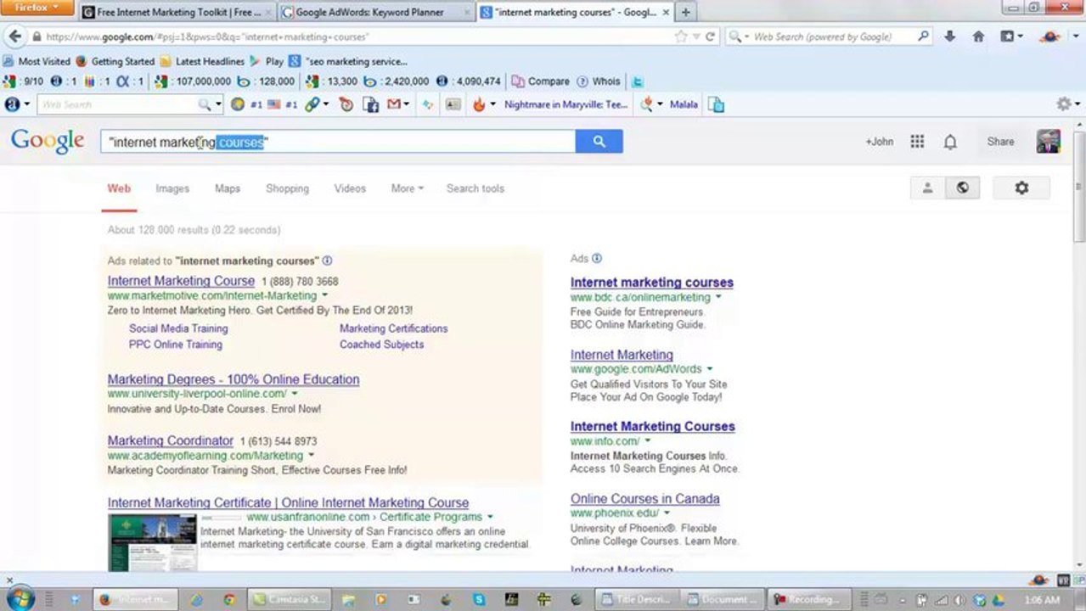The height and width of the screenshot is (611, 1086).
Task: Click search magnifier in Firefox search box
Action: click(x=923, y=36)
